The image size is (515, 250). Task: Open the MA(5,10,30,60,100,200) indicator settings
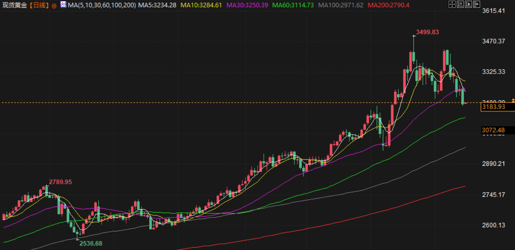click(102, 5)
